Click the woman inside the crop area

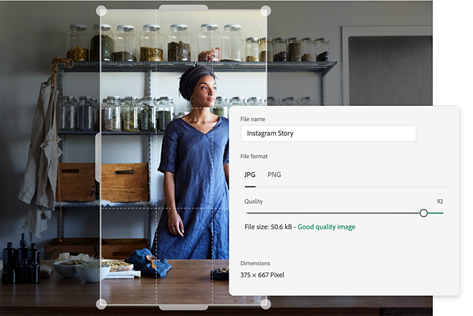[193, 163]
